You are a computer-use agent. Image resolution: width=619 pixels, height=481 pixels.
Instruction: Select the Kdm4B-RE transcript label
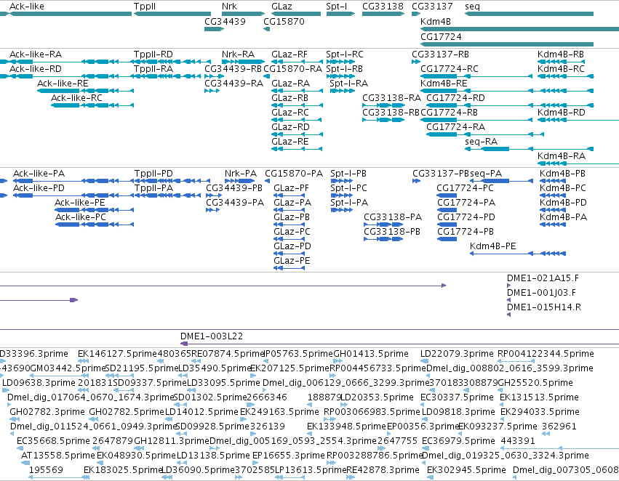(x=444, y=84)
